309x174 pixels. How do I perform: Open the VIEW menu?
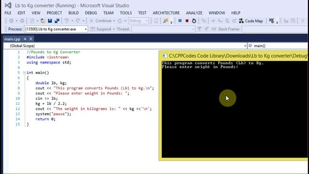point(36,13)
